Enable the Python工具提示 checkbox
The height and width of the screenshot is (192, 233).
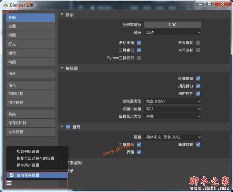[x=139, y=58]
